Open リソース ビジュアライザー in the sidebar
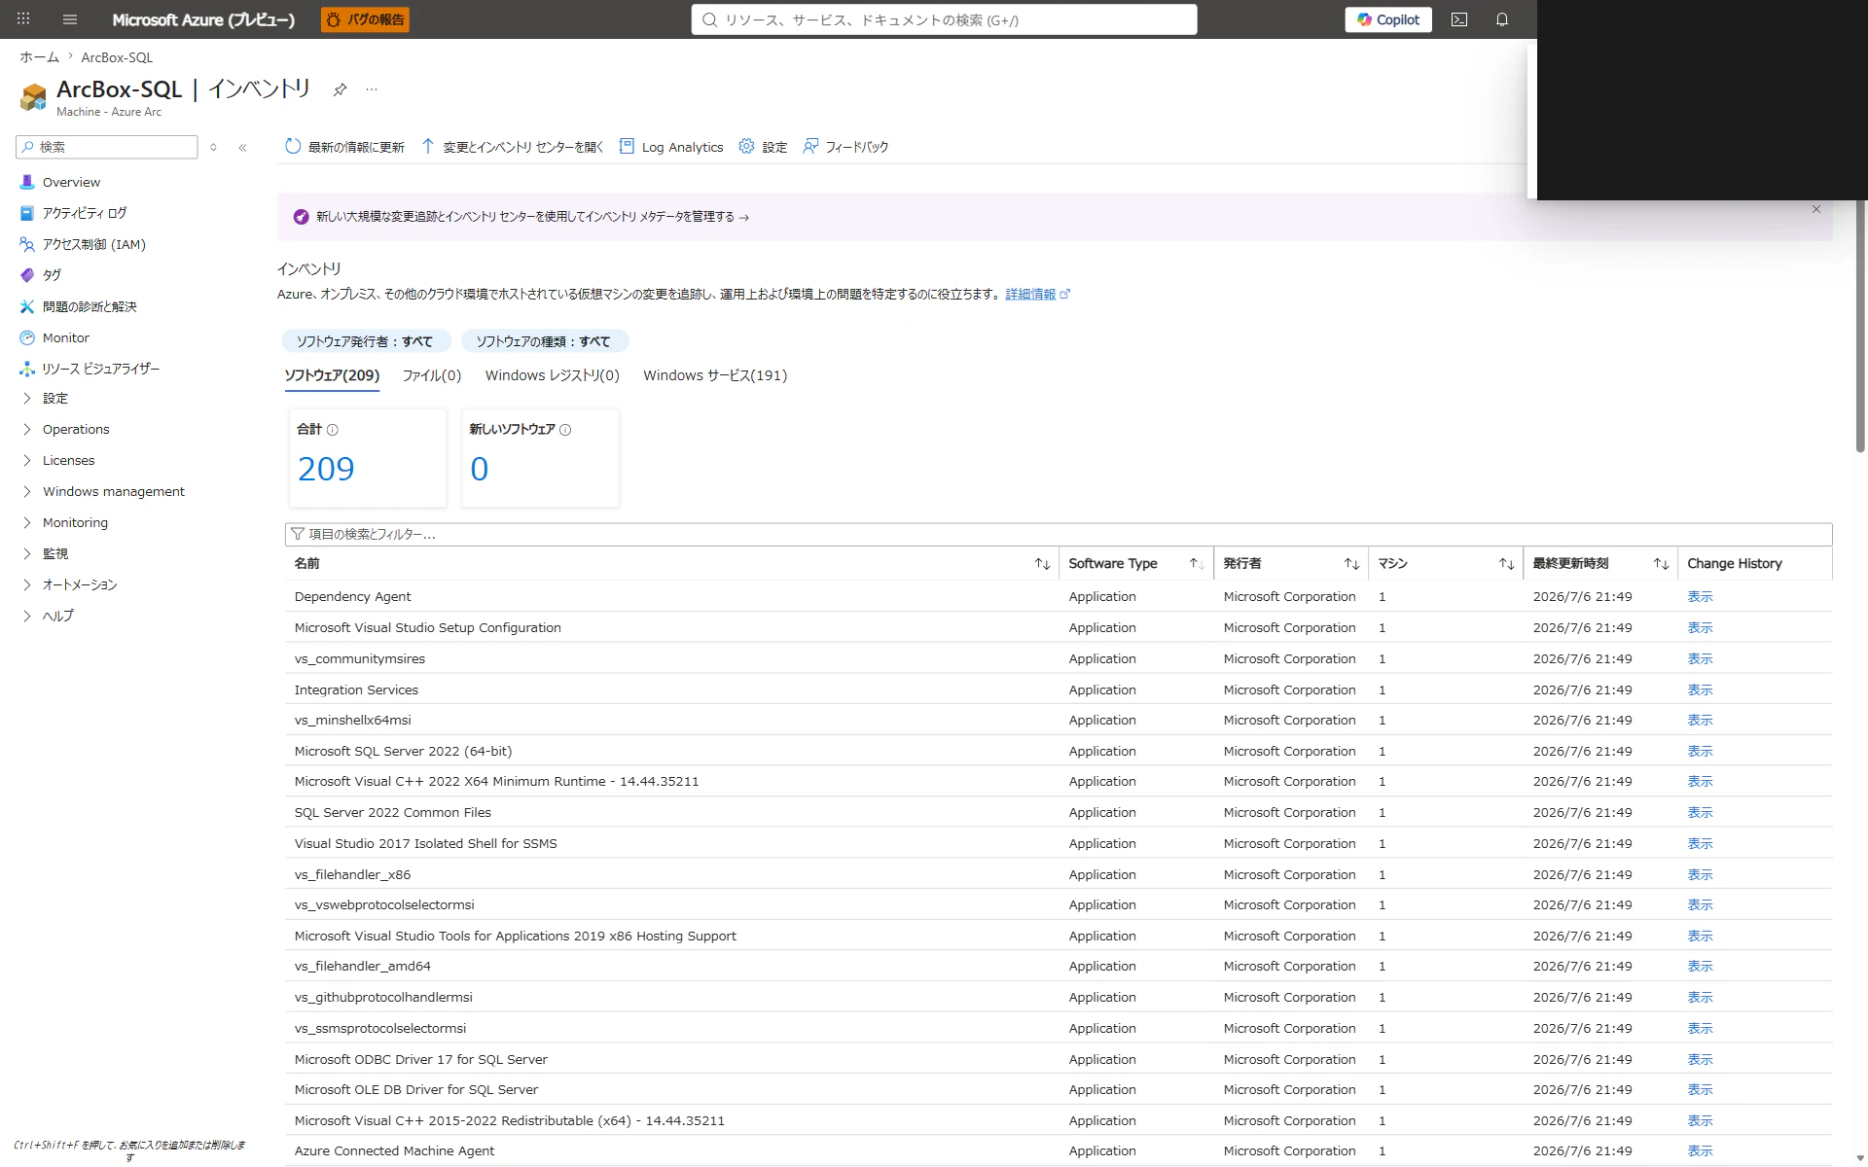 pyautogui.click(x=100, y=369)
